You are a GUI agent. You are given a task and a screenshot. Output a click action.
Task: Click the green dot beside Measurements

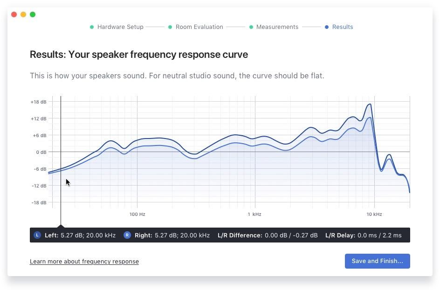(x=251, y=27)
